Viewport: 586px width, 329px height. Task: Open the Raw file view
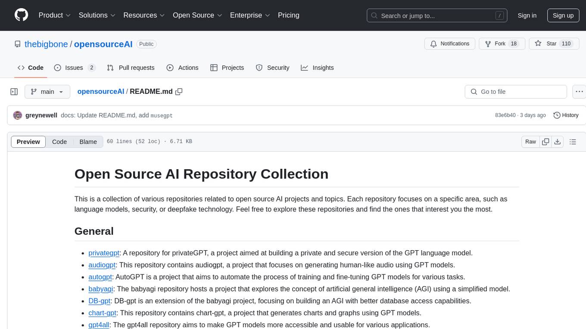tap(530, 142)
